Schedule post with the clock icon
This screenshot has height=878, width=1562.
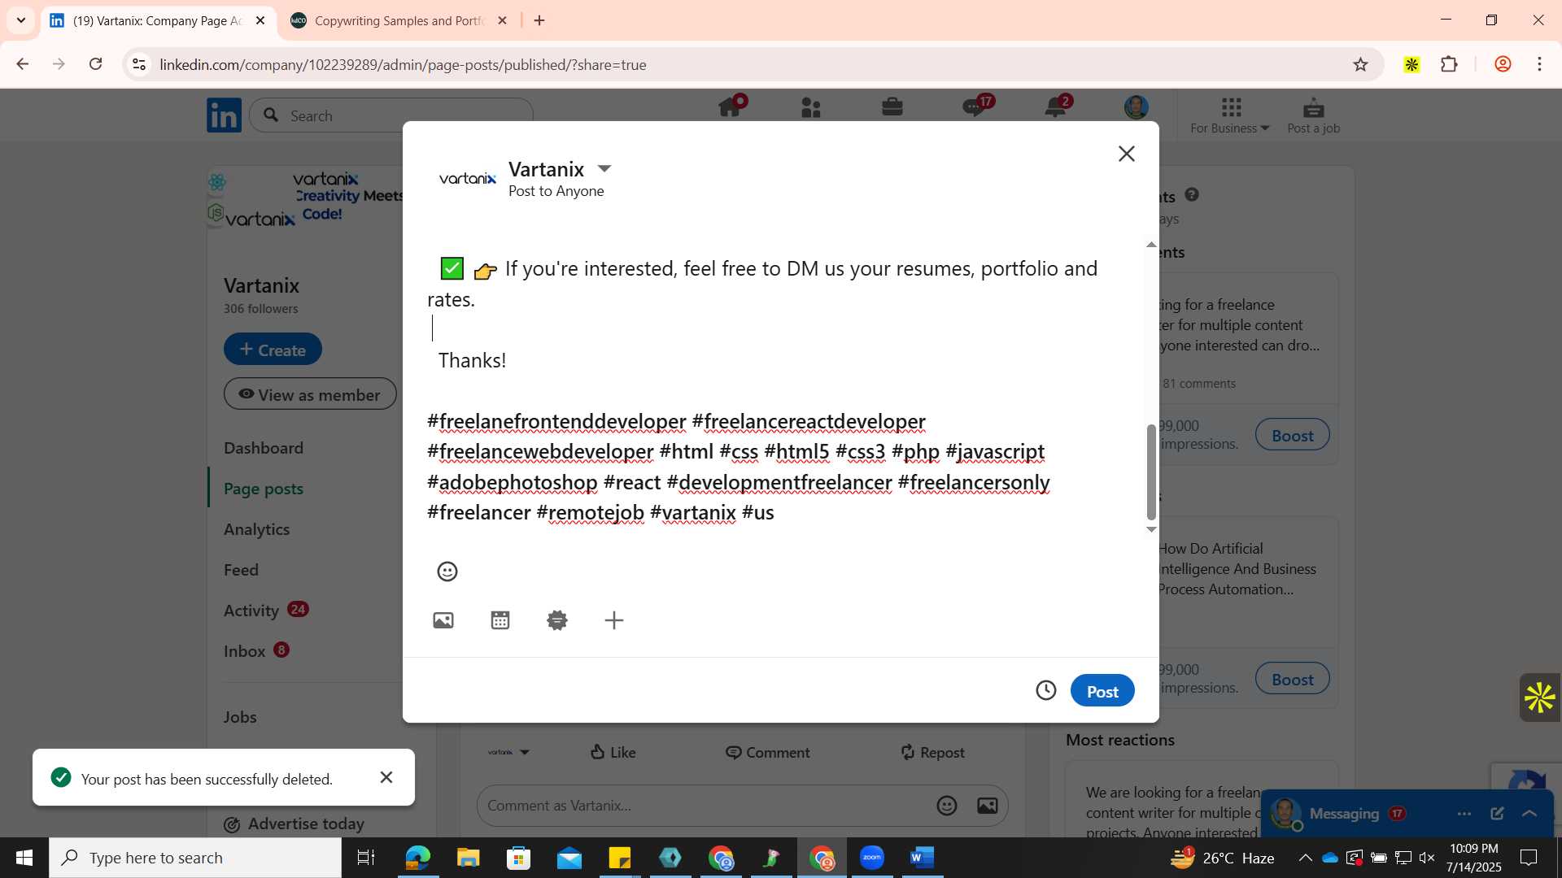click(x=1046, y=690)
